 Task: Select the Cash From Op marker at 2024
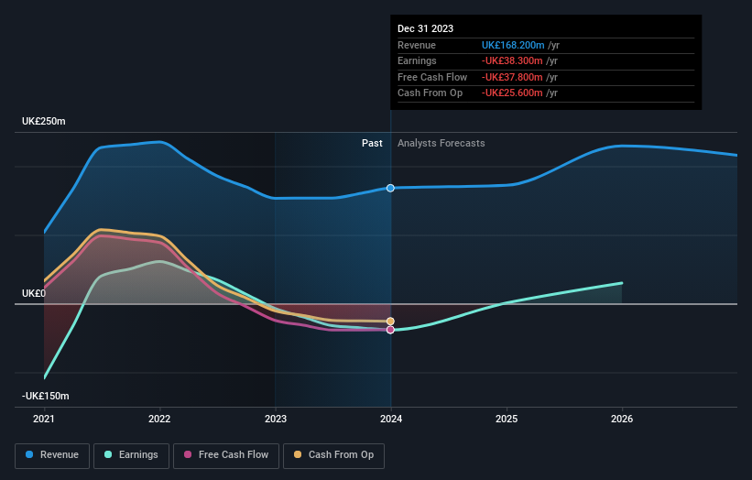pyautogui.click(x=390, y=322)
